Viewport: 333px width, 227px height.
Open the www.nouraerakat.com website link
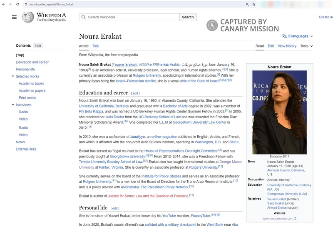coord(278,219)
